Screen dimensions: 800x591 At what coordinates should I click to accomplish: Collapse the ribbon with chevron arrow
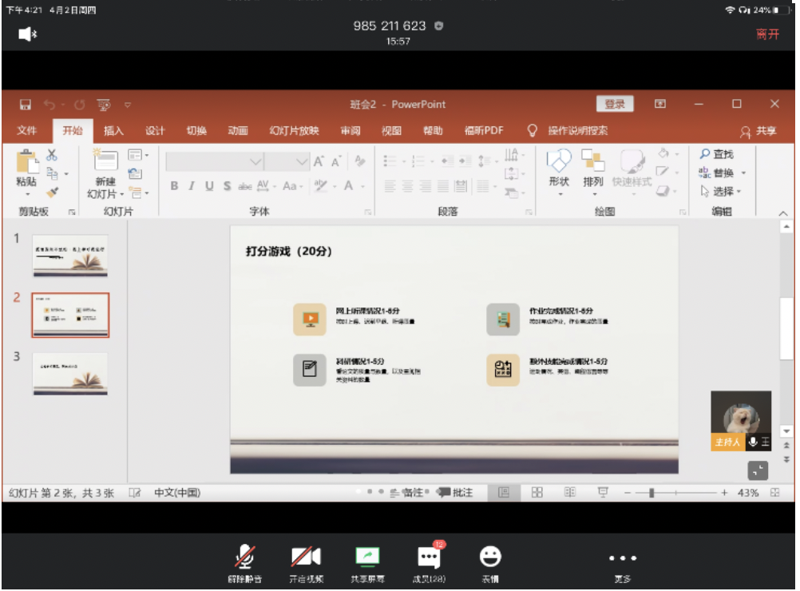coord(782,212)
